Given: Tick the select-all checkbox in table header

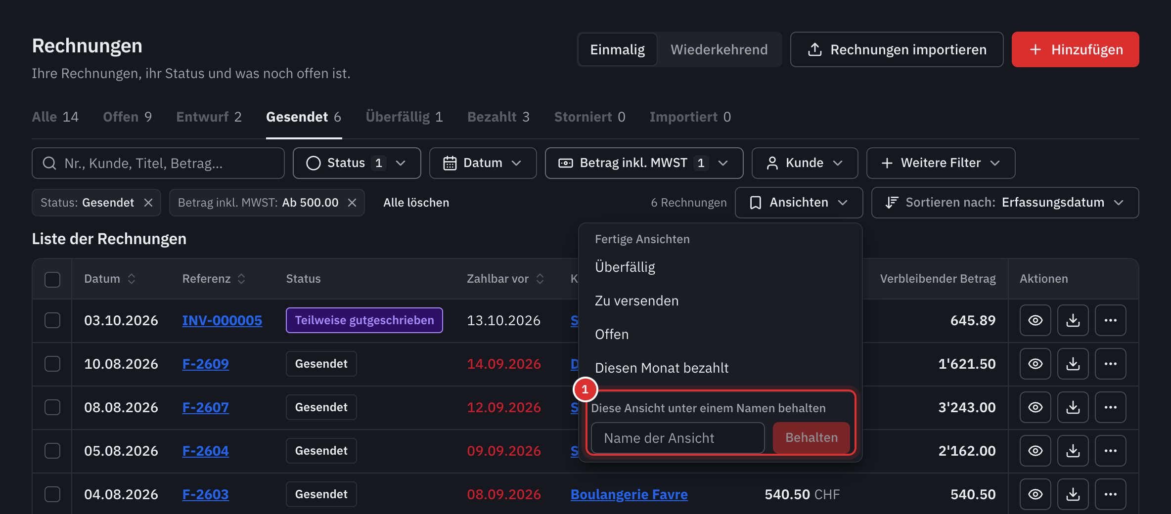Looking at the screenshot, I should tap(52, 279).
